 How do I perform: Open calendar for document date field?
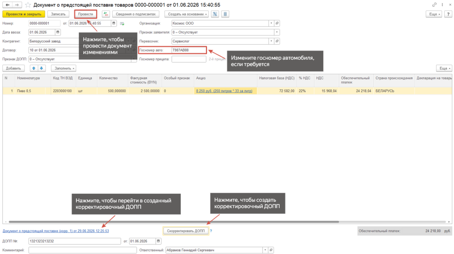[114, 23]
